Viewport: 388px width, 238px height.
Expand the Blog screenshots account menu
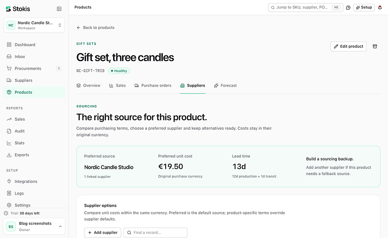coord(34,226)
